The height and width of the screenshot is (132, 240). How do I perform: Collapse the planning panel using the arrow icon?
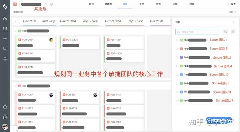point(234,22)
